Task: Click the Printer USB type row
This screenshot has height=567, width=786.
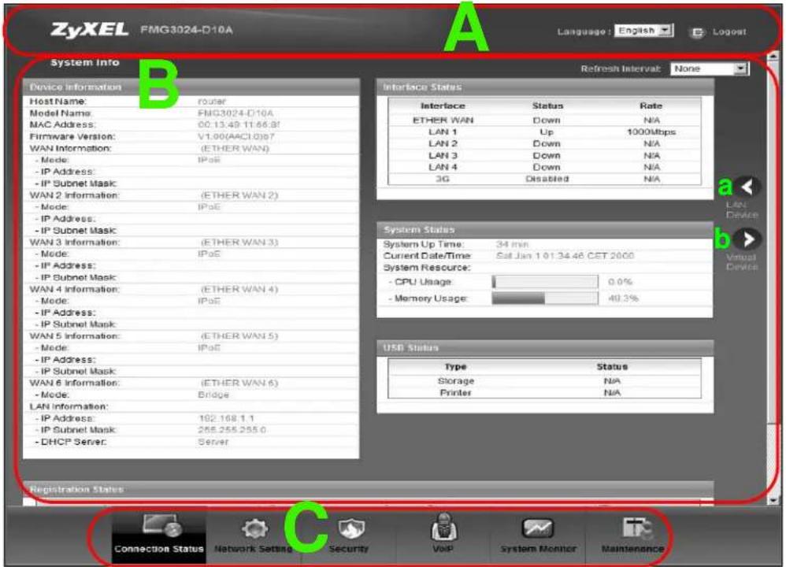Action: coord(544,392)
